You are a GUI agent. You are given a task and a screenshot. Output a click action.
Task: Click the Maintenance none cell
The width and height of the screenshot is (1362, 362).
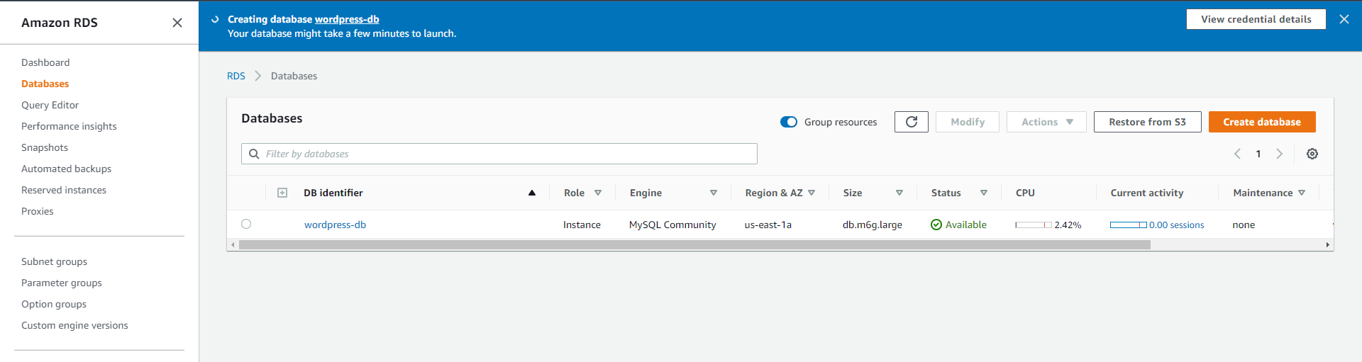coord(1244,225)
